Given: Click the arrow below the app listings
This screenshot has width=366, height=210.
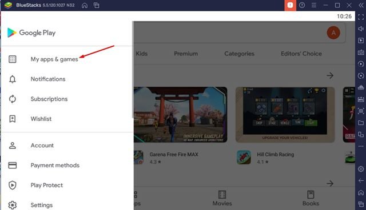Looking at the screenshot, I should [x=330, y=183].
